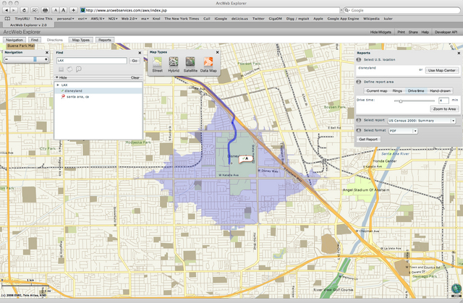Go back with the browser back arrow

[x=7, y=10]
